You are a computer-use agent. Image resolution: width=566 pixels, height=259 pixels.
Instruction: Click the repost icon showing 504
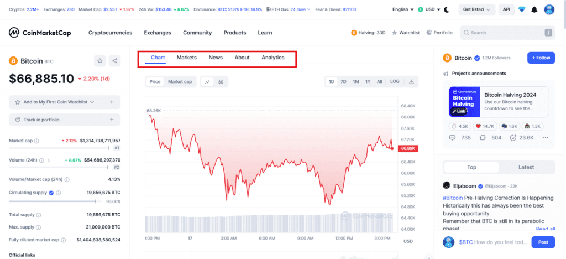482,138
